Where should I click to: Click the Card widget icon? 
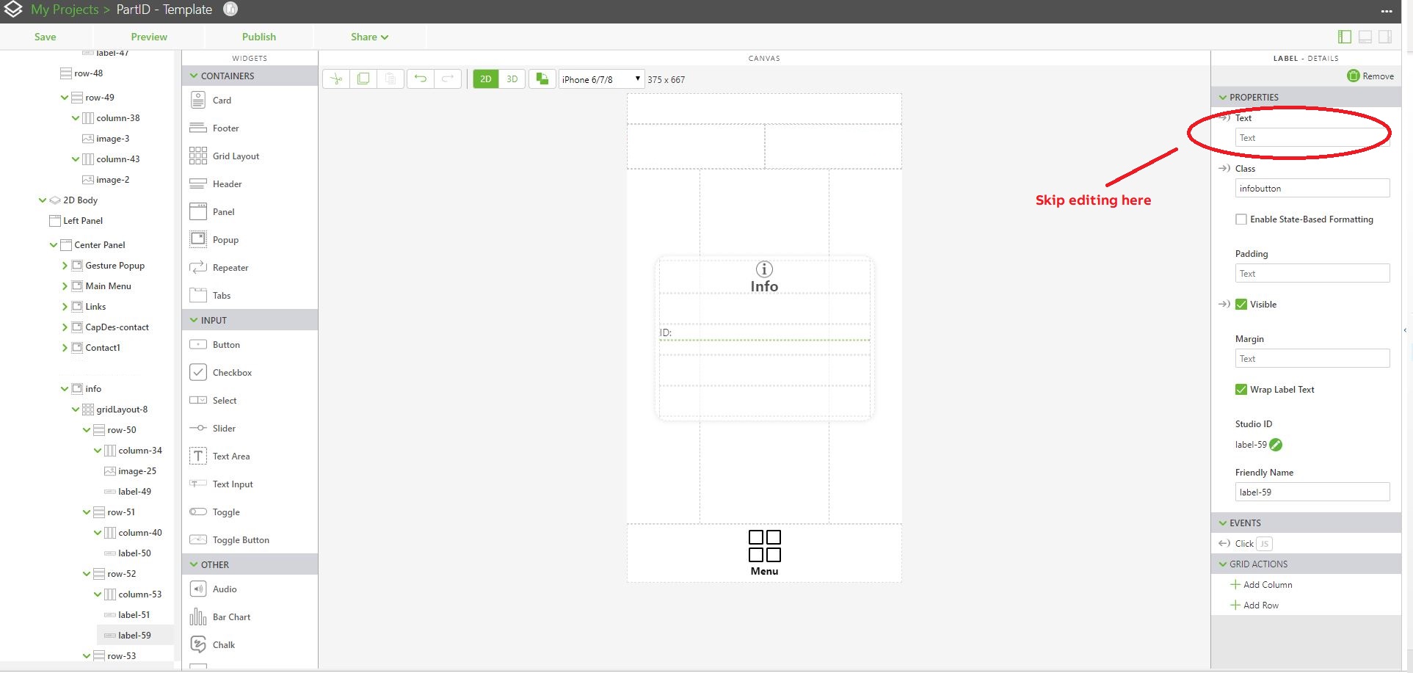(198, 100)
